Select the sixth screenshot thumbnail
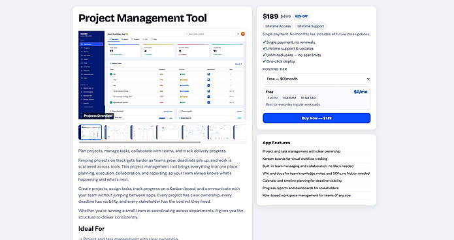454x240 pixels. [x=219, y=132]
